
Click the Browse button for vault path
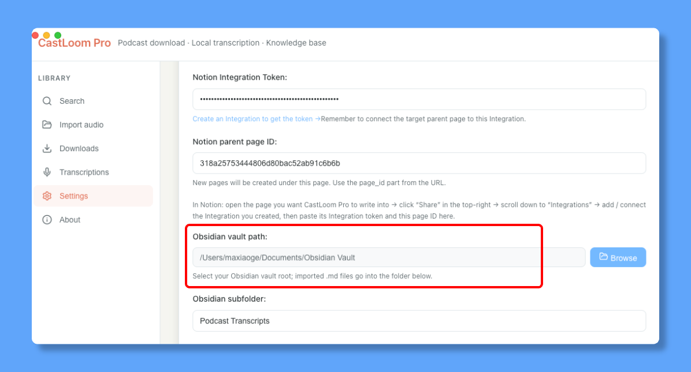(618, 258)
